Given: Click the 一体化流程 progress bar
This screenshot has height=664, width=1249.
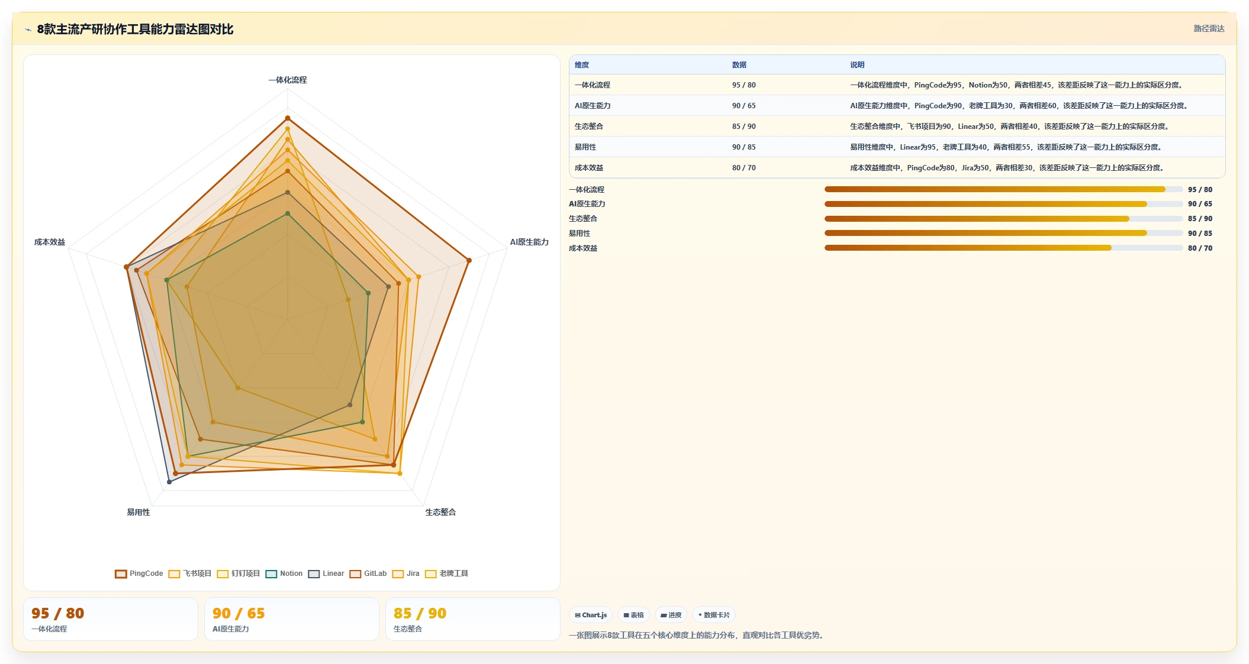Looking at the screenshot, I should click(1003, 189).
